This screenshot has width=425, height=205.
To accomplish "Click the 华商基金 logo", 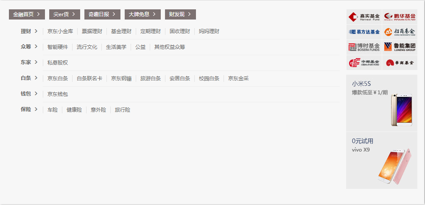I will [x=400, y=63].
